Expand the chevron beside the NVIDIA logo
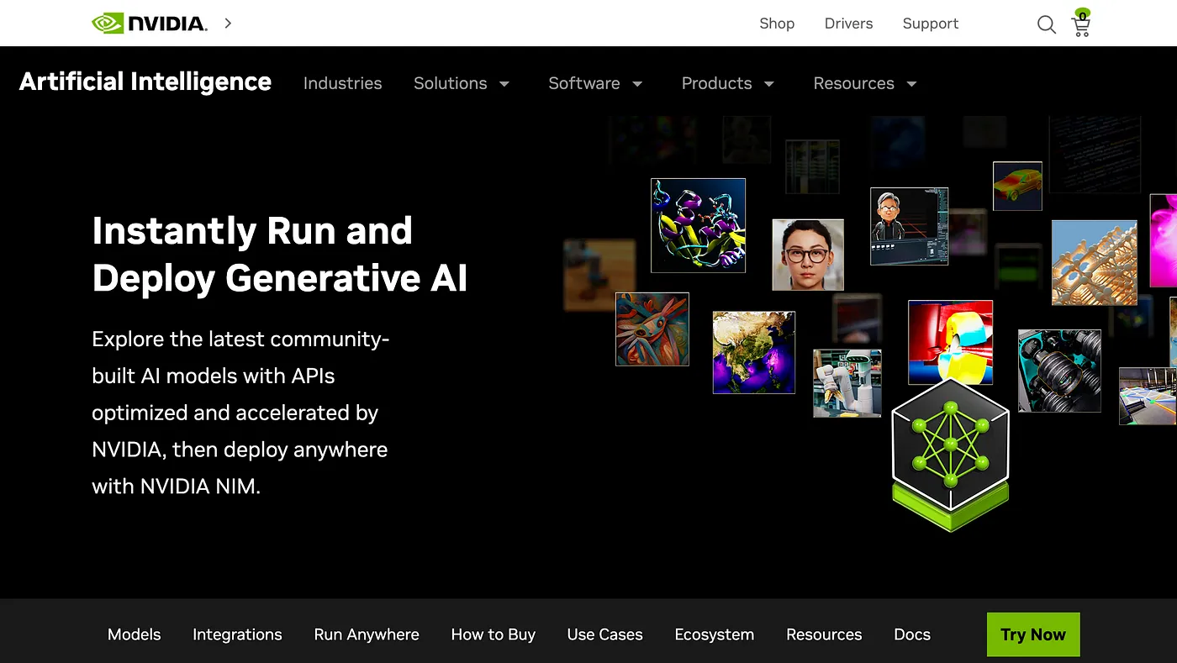This screenshot has height=663, width=1177. (x=227, y=24)
